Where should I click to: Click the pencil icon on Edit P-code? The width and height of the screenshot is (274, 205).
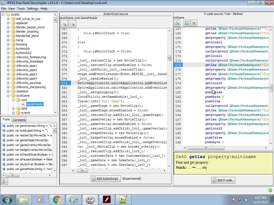[215, 180]
